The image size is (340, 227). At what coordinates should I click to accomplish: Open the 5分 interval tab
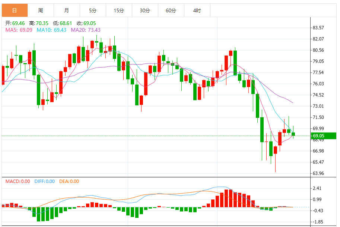(93, 10)
